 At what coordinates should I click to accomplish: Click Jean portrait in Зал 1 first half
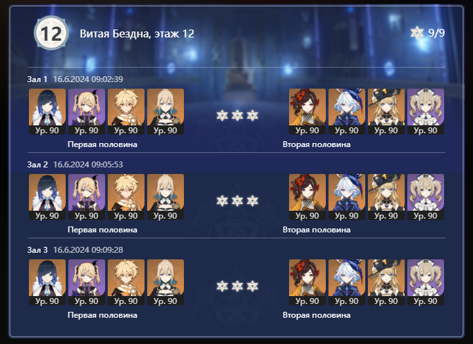click(x=166, y=111)
